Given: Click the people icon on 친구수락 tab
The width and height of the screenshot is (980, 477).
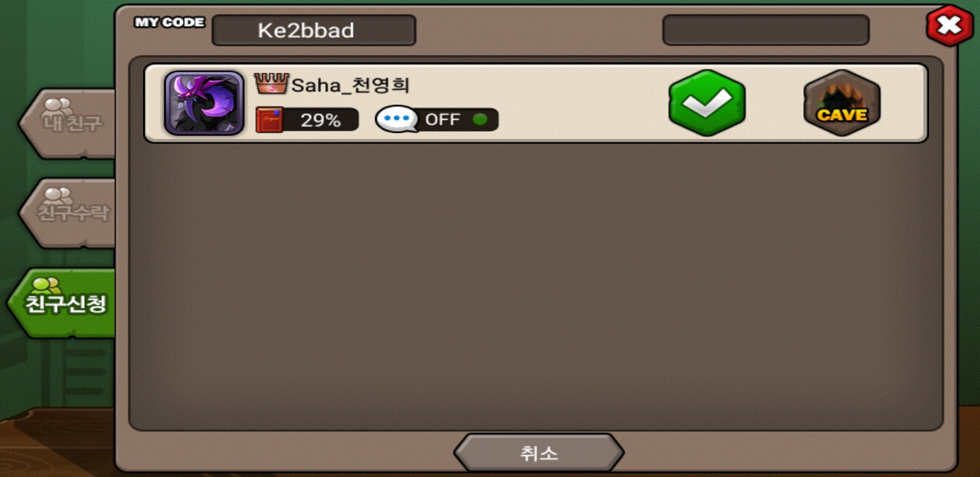Looking at the screenshot, I should pyautogui.click(x=59, y=196).
